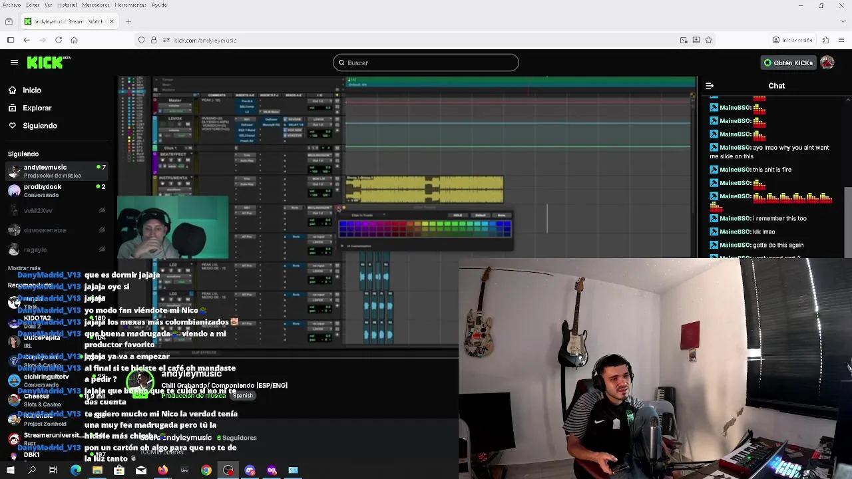Open offline channel vvM2Xvv
This screenshot has height=479, width=852.
tap(56, 210)
